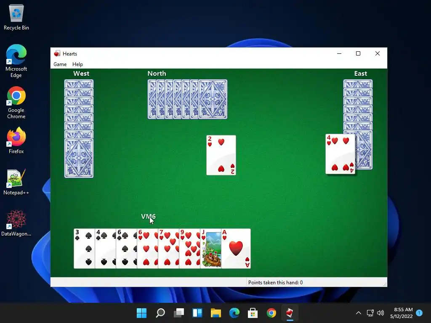Click the North player label
The width and height of the screenshot is (431, 323).
click(157, 73)
